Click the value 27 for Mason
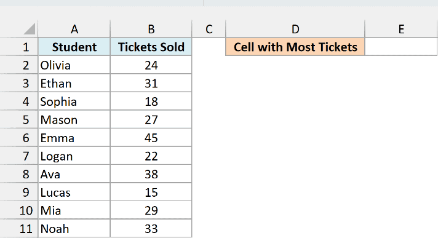 [151, 119]
